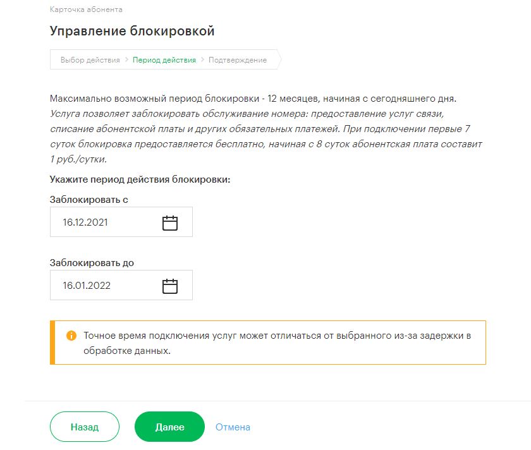
Task: Select "Период действия" breadcrumb step
Action: 164,60
